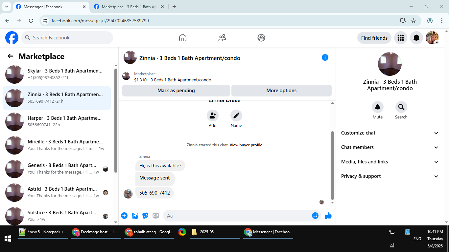
Task: Open Zinnia conversation in list
Action: [57, 98]
